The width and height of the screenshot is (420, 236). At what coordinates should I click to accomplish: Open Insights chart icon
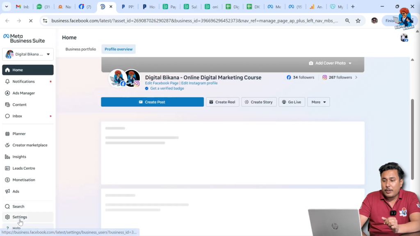point(7,157)
